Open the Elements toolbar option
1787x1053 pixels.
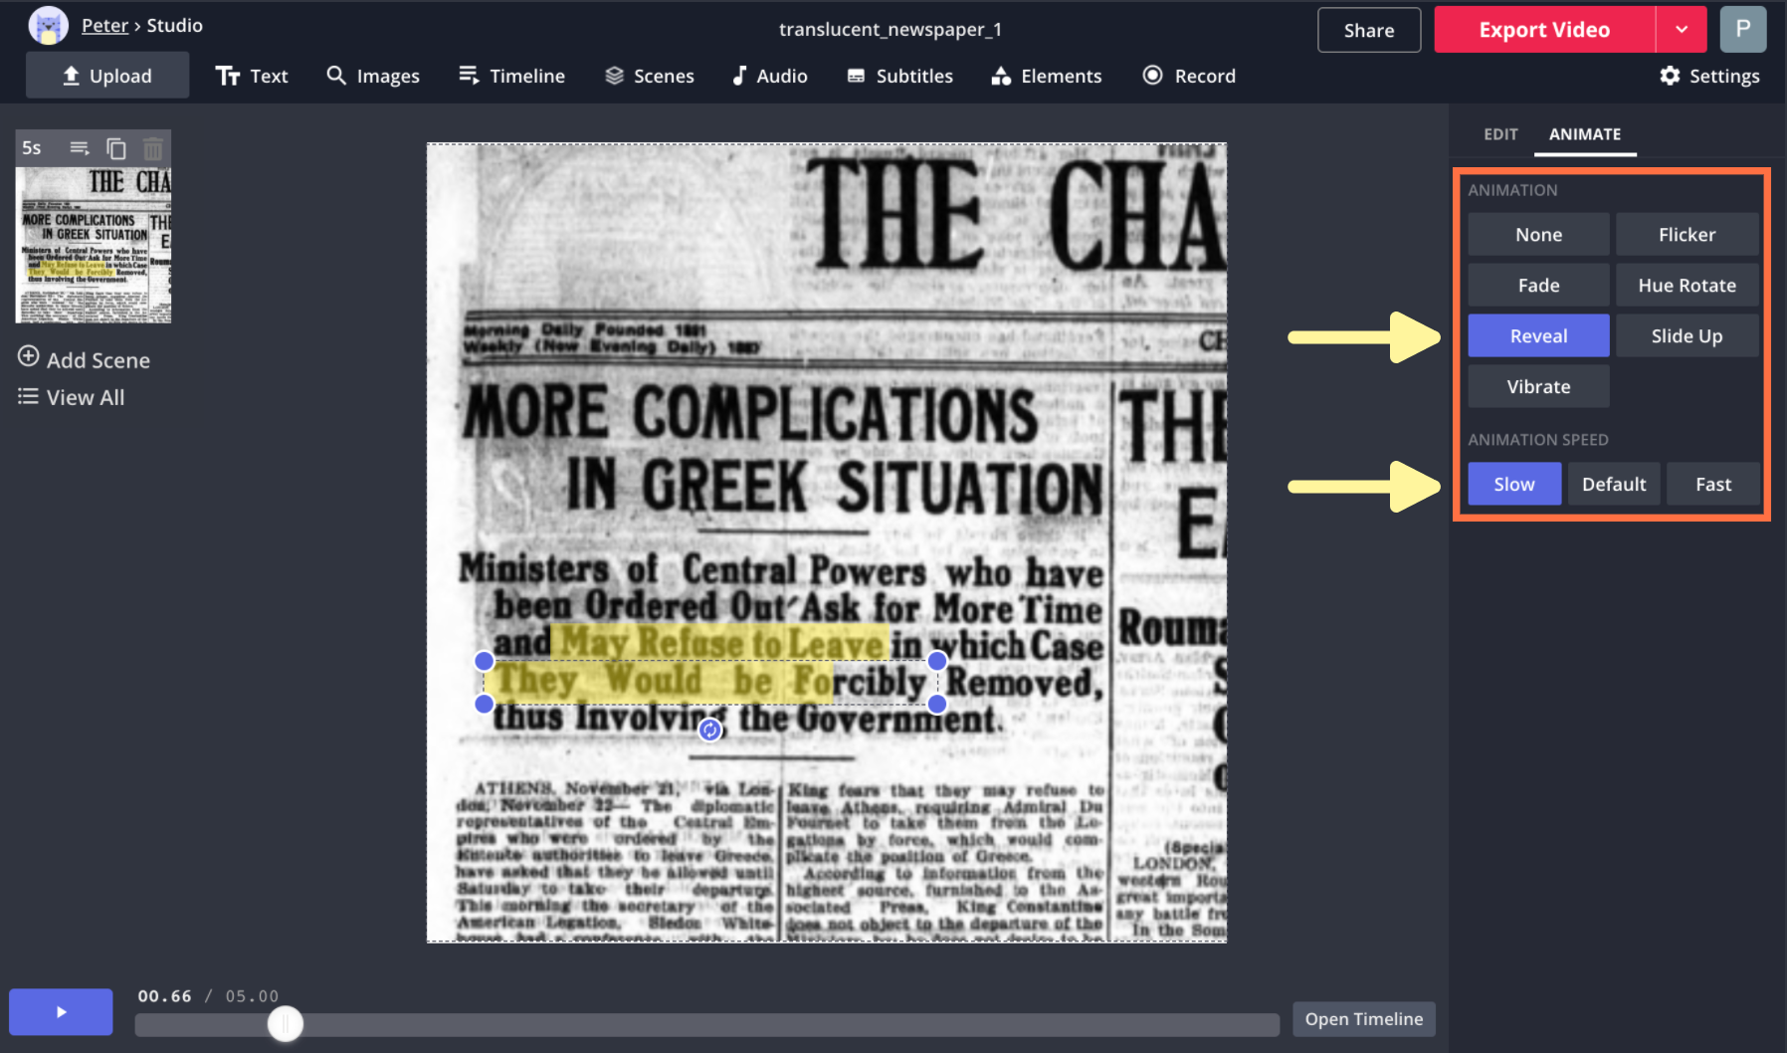pos(1046,76)
